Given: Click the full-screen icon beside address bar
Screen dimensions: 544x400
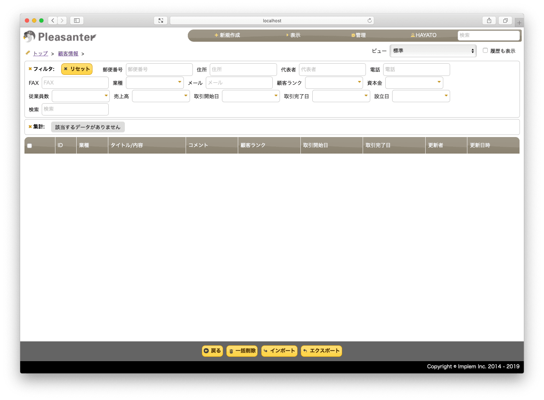Looking at the screenshot, I should [x=160, y=21].
